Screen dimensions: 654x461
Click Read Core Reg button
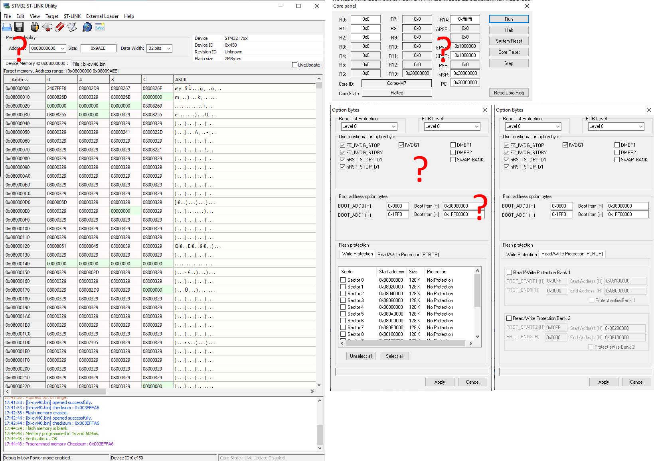click(x=509, y=93)
